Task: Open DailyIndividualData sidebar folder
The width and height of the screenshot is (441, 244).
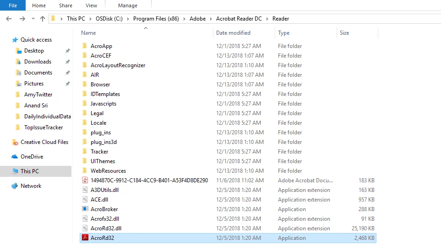Action: 48,117
